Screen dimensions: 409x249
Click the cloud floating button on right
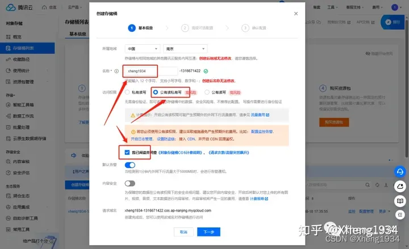[400, 187]
